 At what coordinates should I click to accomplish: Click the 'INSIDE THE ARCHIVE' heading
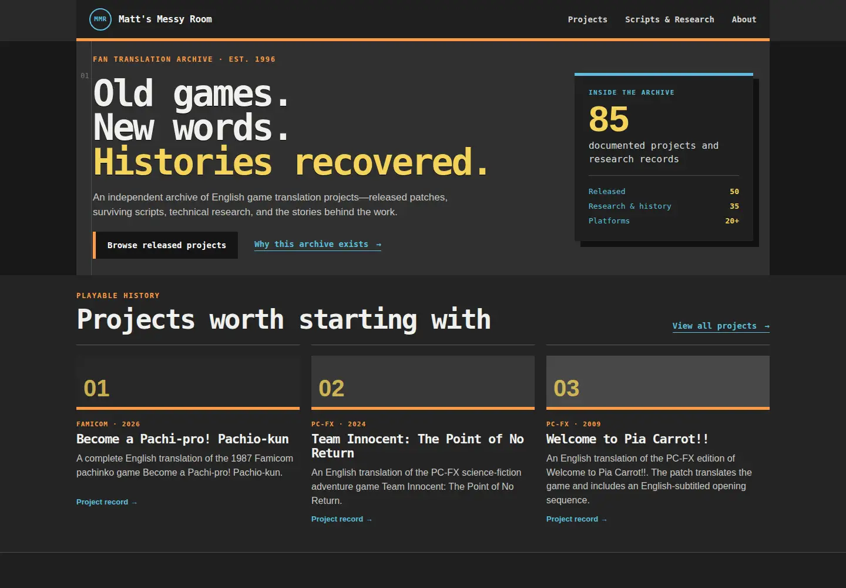click(632, 92)
